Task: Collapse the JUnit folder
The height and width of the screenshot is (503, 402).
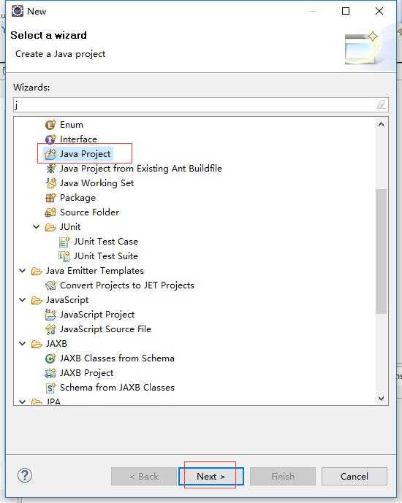Action: point(37,227)
